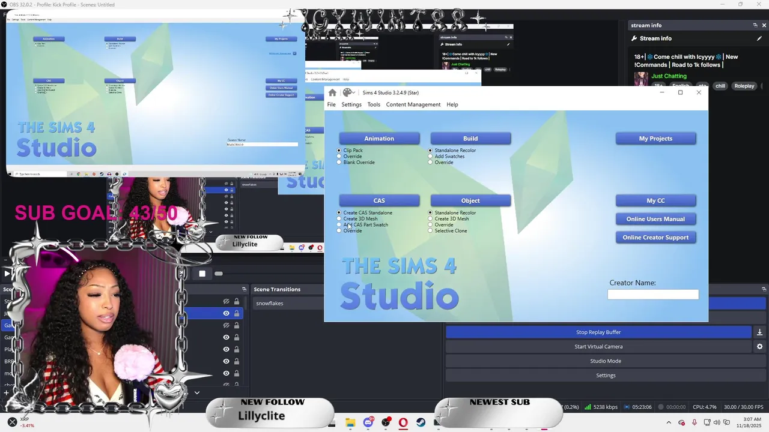Open Online Creator Support
Viewport: 769px width, 432px height.
pyautogui.click(x=655, y=238)
